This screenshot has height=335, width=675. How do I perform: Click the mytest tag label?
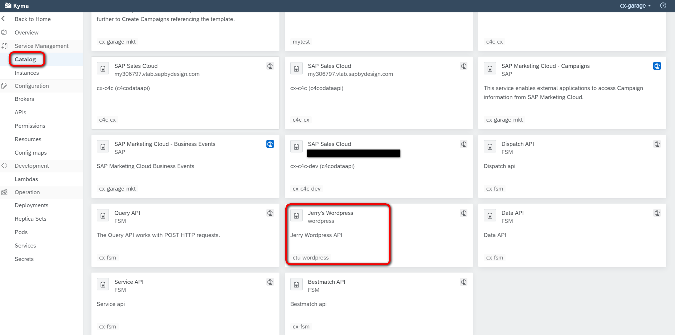coord(301,41)
